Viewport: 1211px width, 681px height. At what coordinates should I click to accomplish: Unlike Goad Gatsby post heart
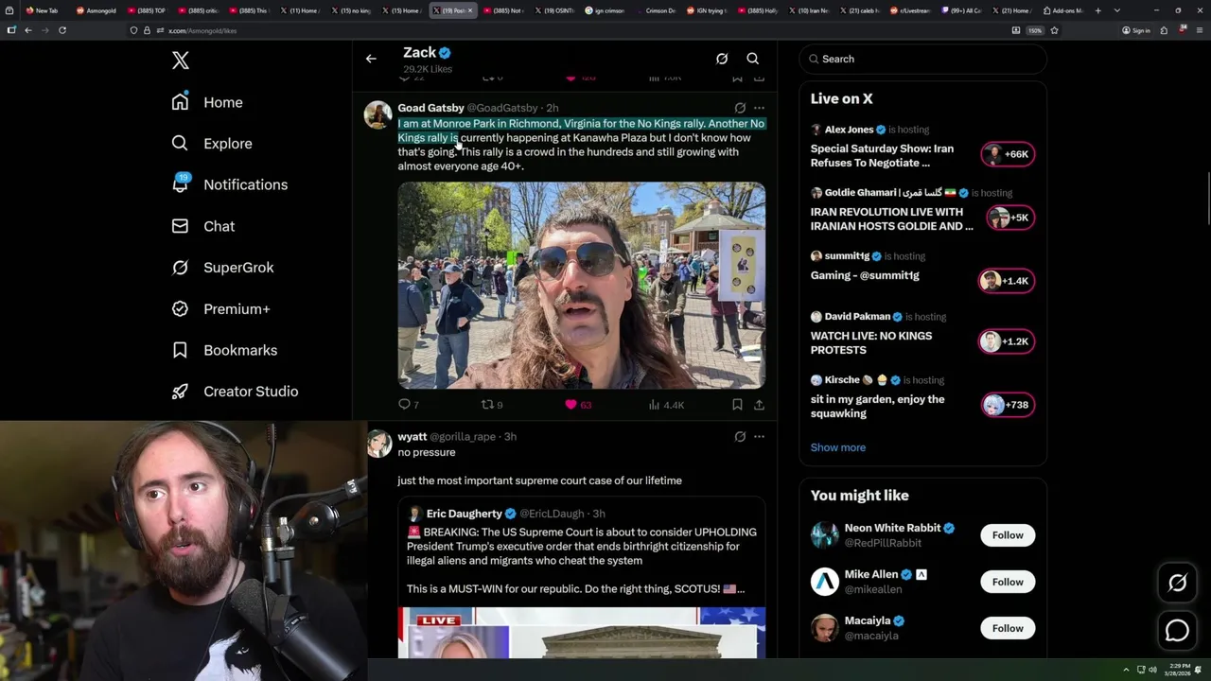[577, 405]
